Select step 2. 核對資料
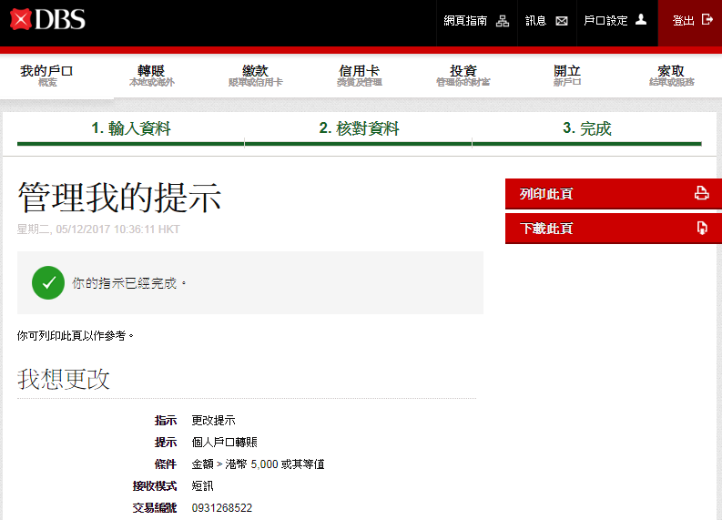 click(359, 128)
